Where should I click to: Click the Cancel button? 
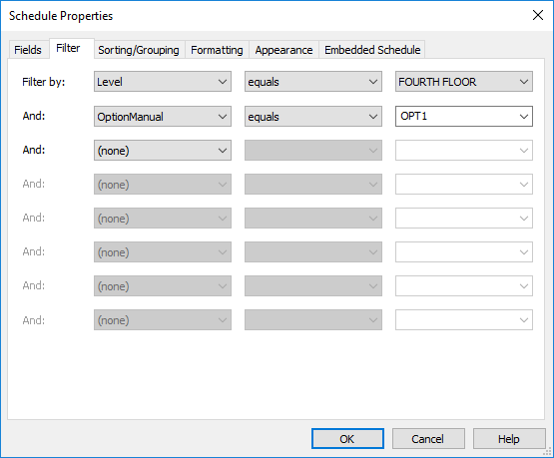tap(428, 439)
